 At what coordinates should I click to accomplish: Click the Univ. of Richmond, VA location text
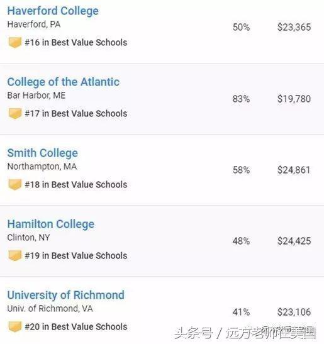click(x=50, y=309)
